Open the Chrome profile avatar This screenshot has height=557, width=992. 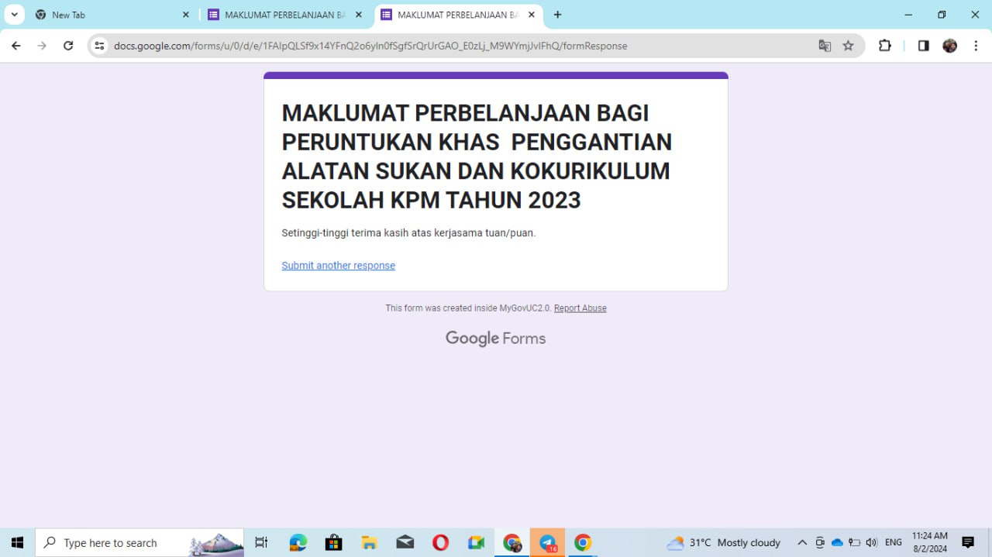pyautogui.click(x=949, y=46)
